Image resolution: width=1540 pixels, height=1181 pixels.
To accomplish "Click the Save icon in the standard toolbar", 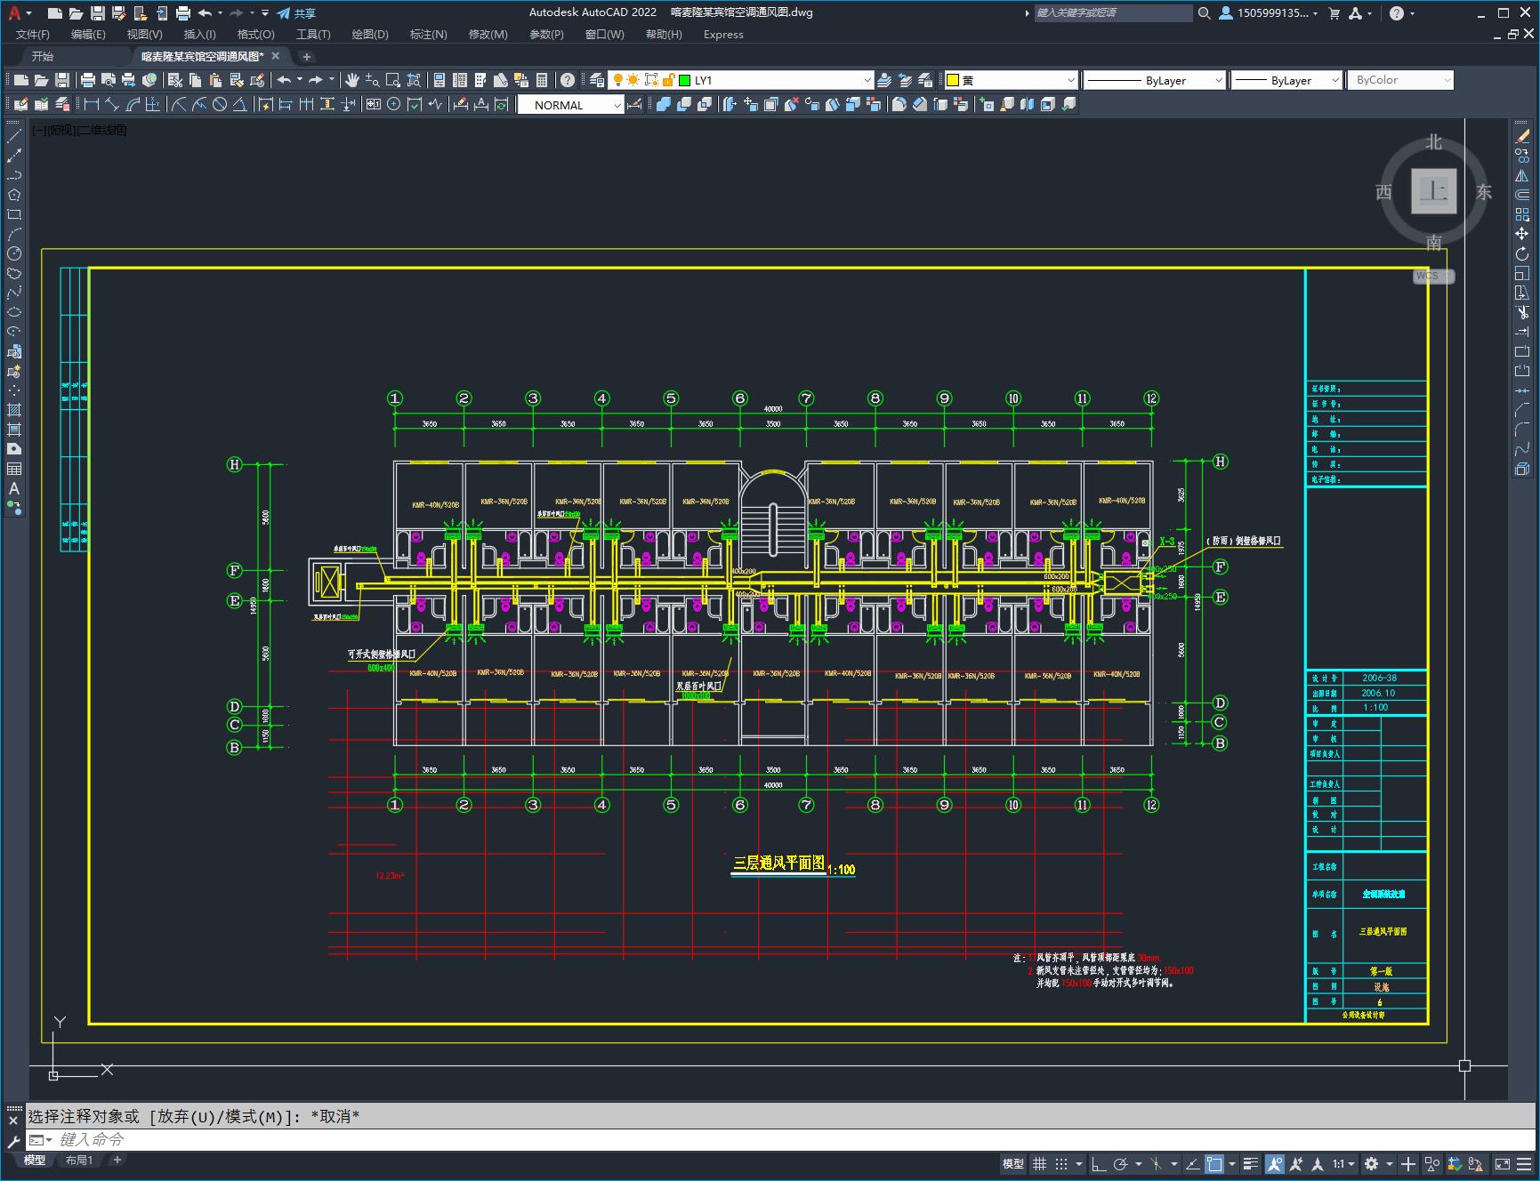I will (62, 80).
